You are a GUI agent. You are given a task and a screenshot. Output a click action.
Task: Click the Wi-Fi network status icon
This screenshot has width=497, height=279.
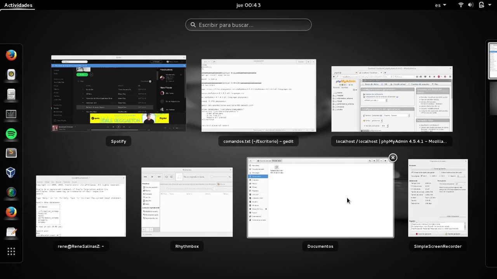coord(461,5)
